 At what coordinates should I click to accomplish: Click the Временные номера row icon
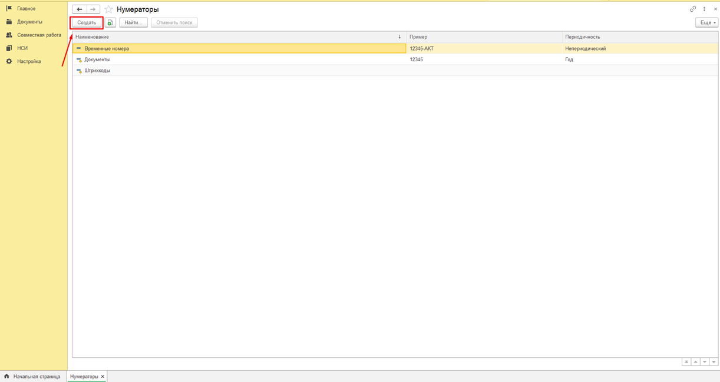(x=79, y=48)
